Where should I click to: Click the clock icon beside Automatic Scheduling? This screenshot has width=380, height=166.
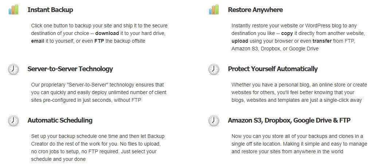pos(13,121)
